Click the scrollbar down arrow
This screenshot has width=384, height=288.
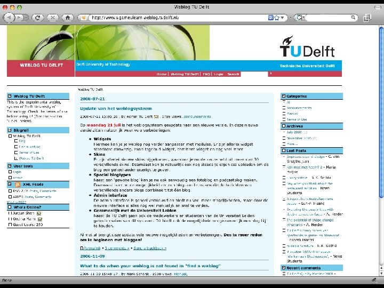point(381,273)
